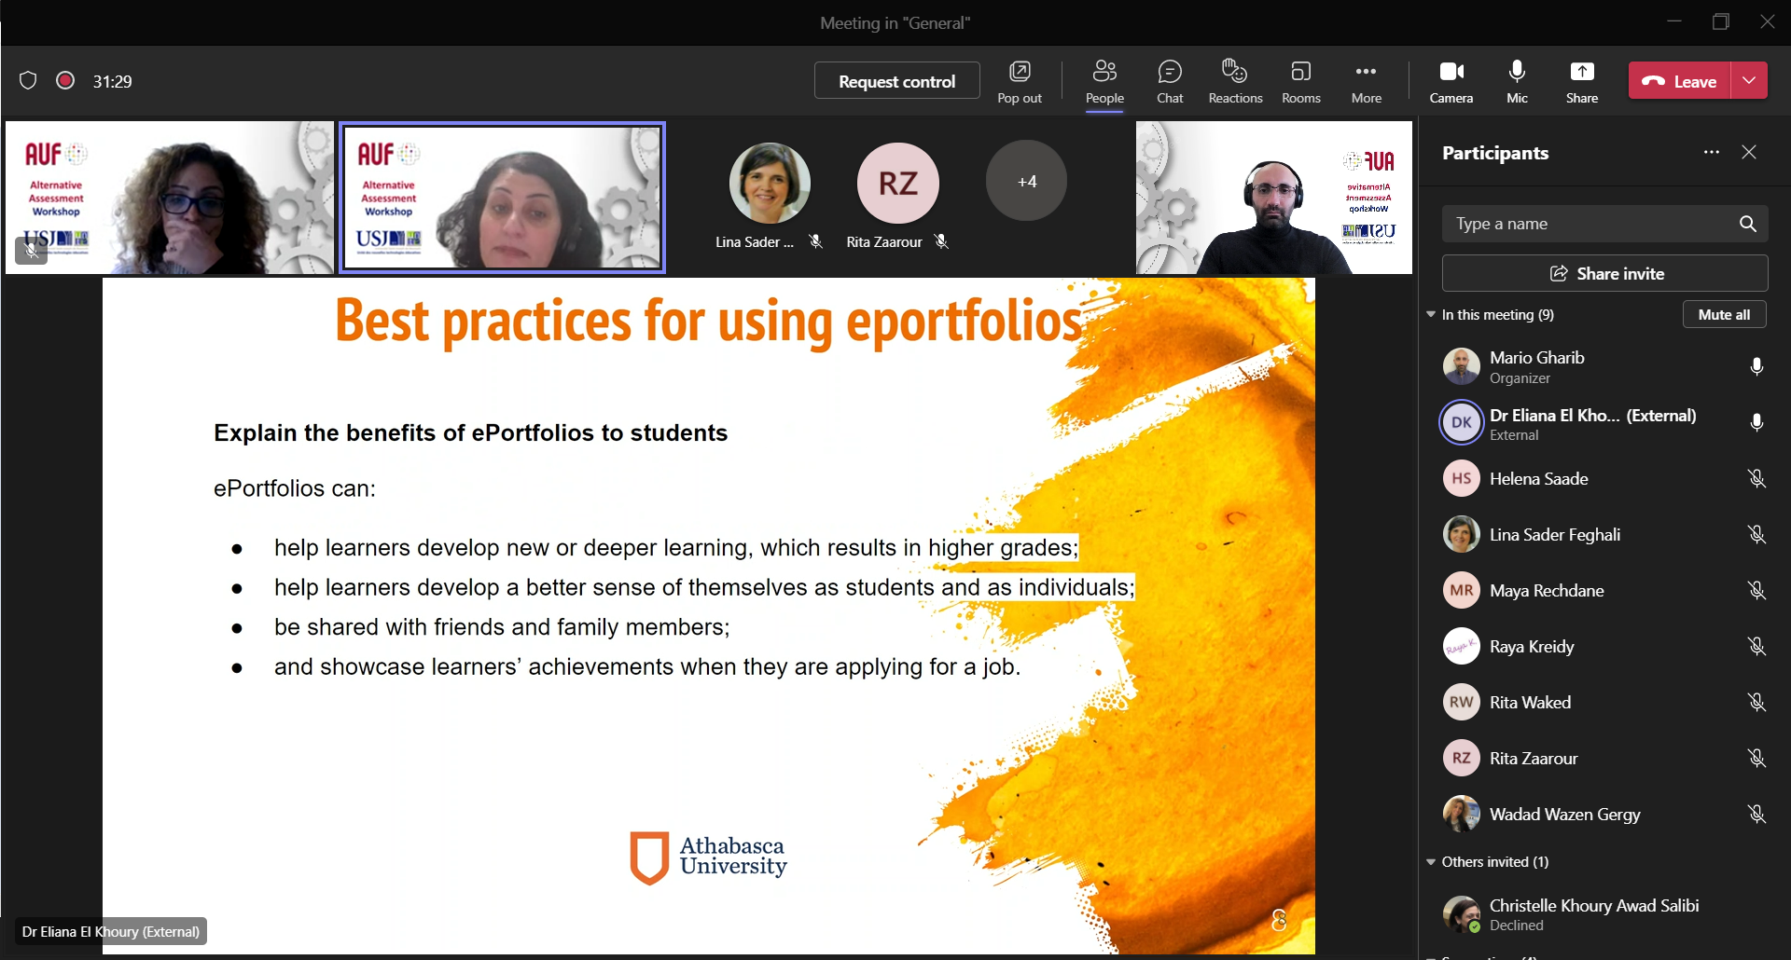Click muted mic icon beside Lina Sader in gallery
This screenshot has width=1791, height=960.
coord(815,241)
